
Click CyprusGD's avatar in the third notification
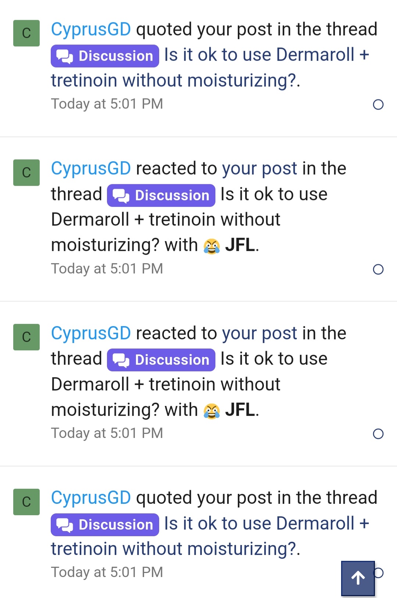point(26,337)
